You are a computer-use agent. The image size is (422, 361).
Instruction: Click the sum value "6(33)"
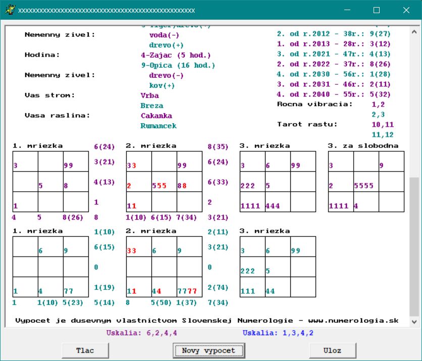pos(218,182)
